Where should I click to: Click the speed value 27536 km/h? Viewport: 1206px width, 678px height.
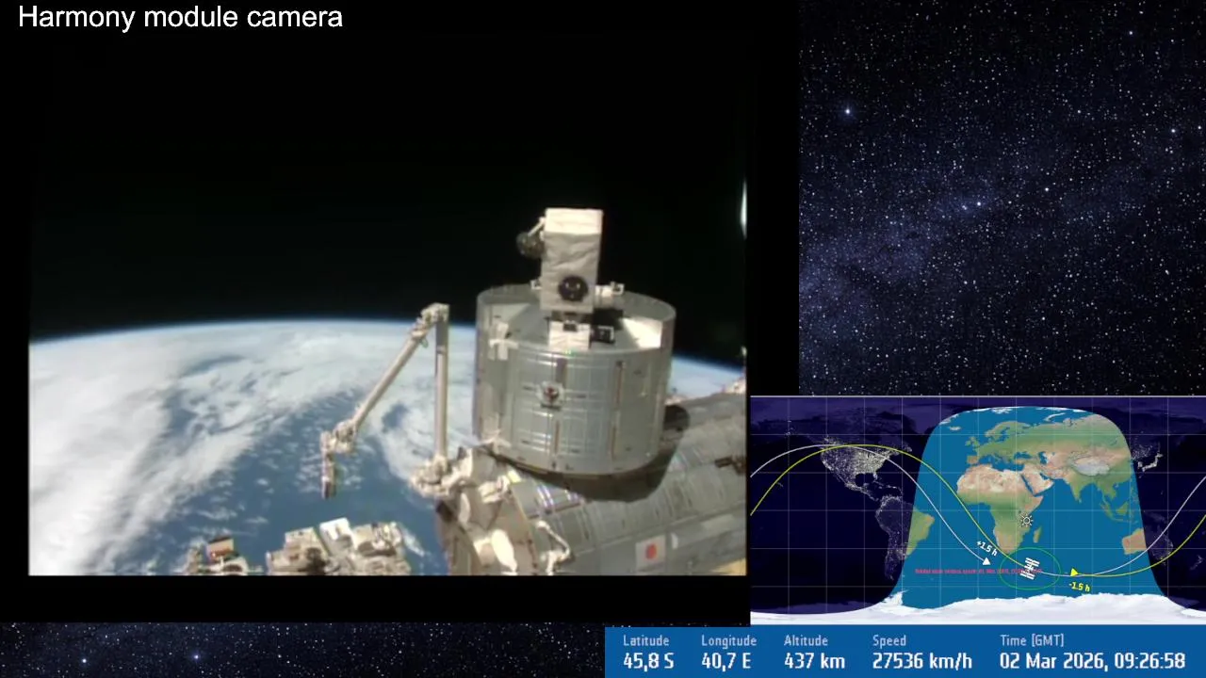tap(921, 661)
